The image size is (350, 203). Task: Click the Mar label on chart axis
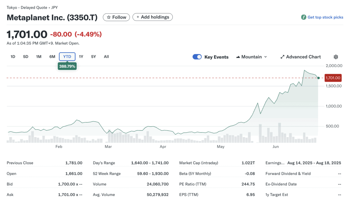click(x=108, y=147)
